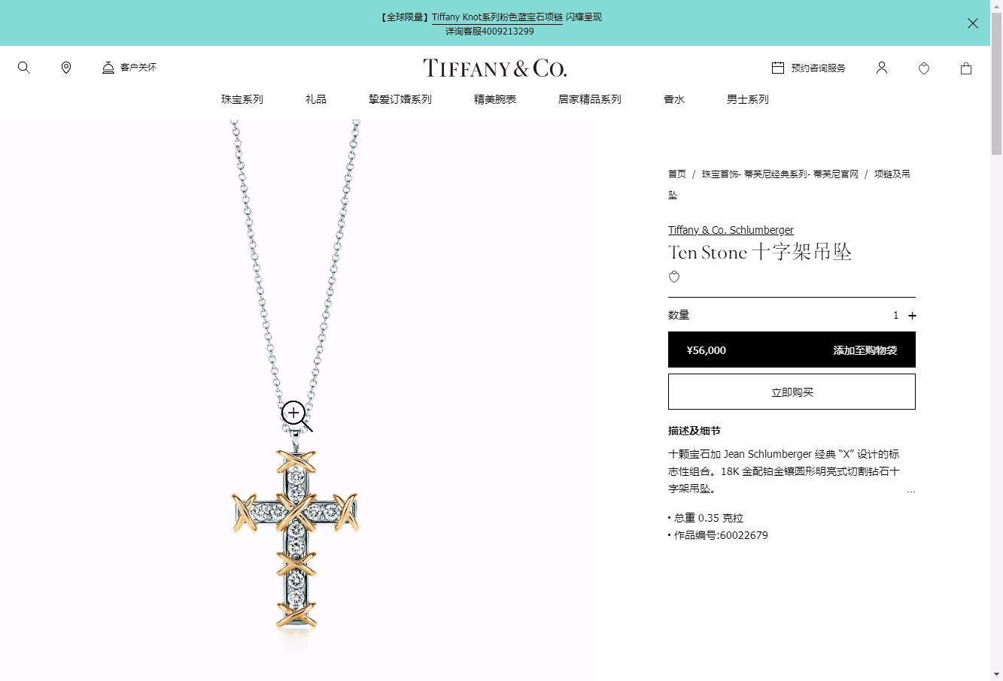Open the 男士系列 menu

748,99
